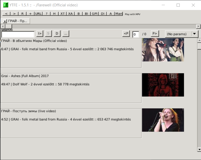Click the '+' toolbar button
Viewport: 201px width, 160px height.
pos(30,14)
